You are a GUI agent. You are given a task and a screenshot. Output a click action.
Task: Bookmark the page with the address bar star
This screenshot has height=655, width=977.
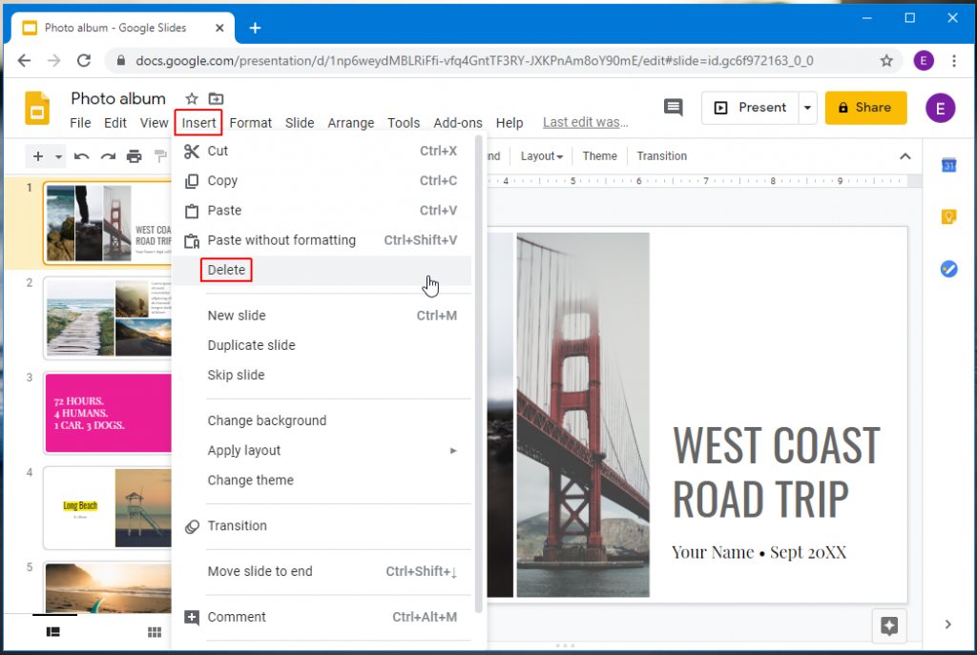886,60
